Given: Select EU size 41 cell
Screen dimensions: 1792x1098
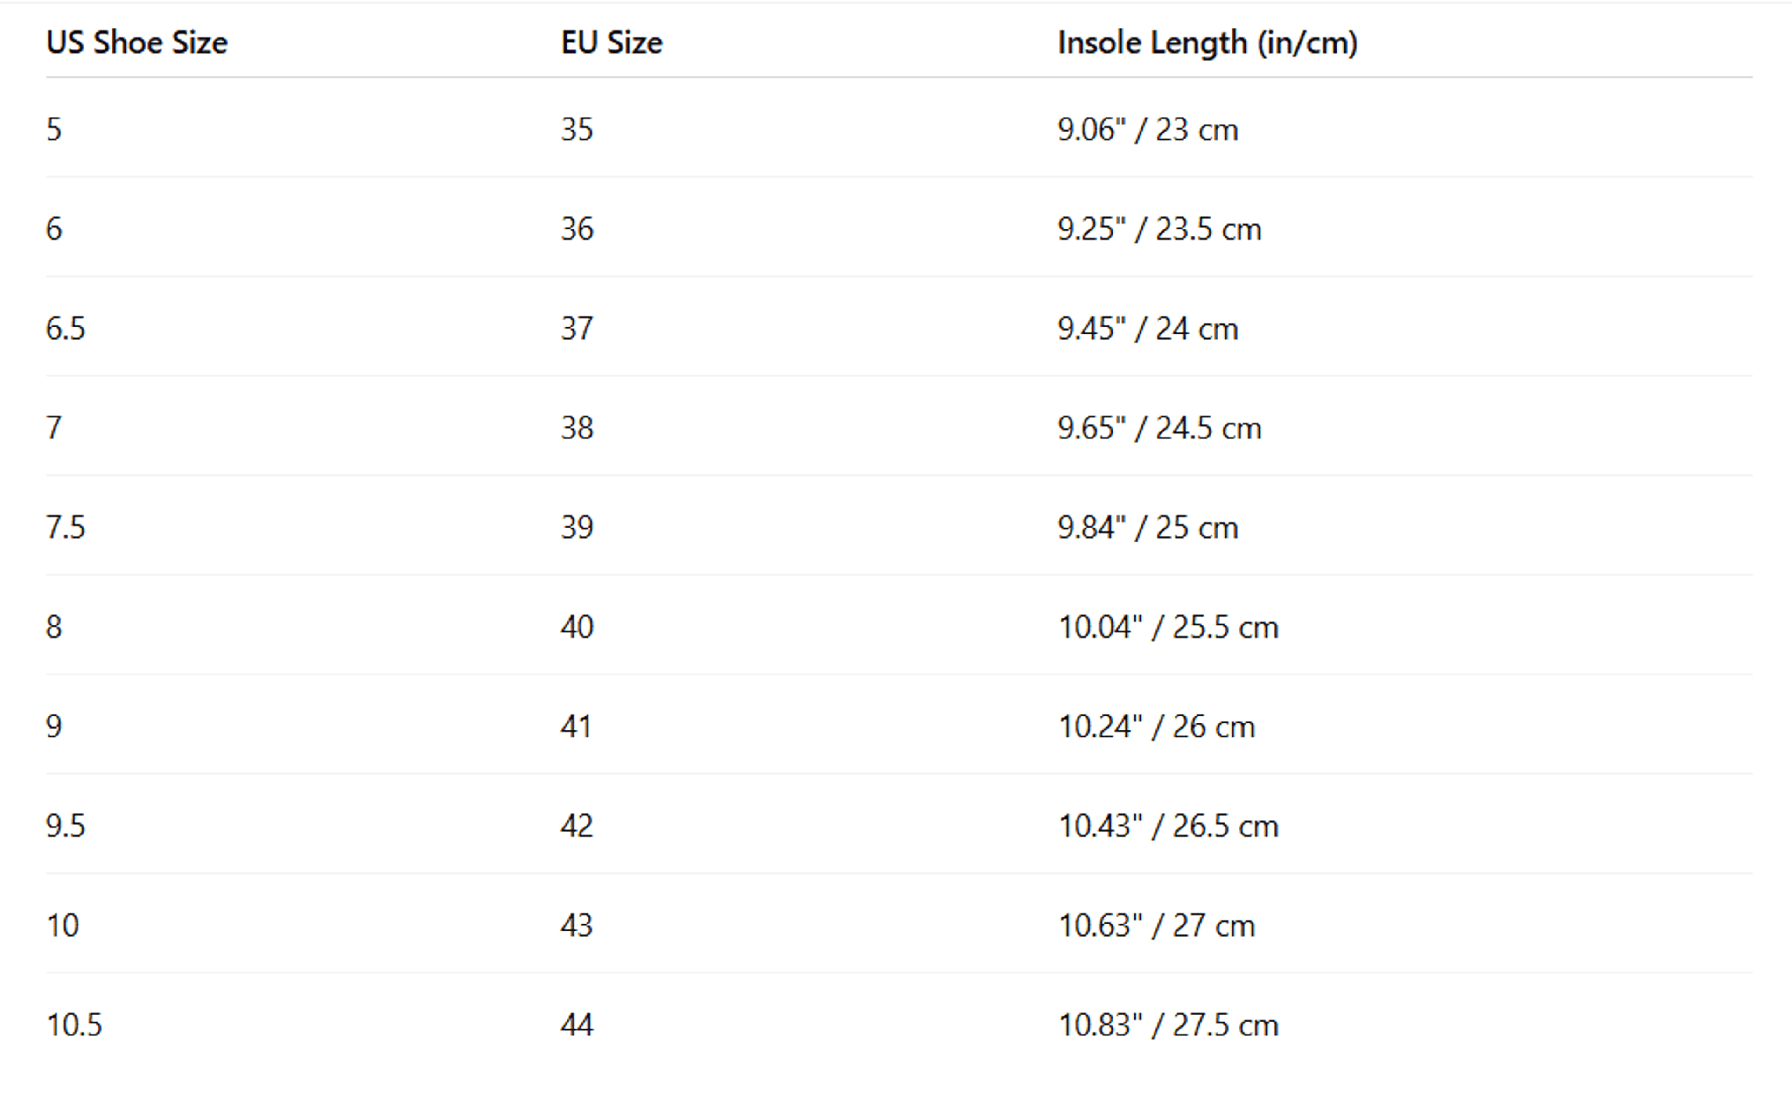Looking at the screenshot, I should click(575, 726).
